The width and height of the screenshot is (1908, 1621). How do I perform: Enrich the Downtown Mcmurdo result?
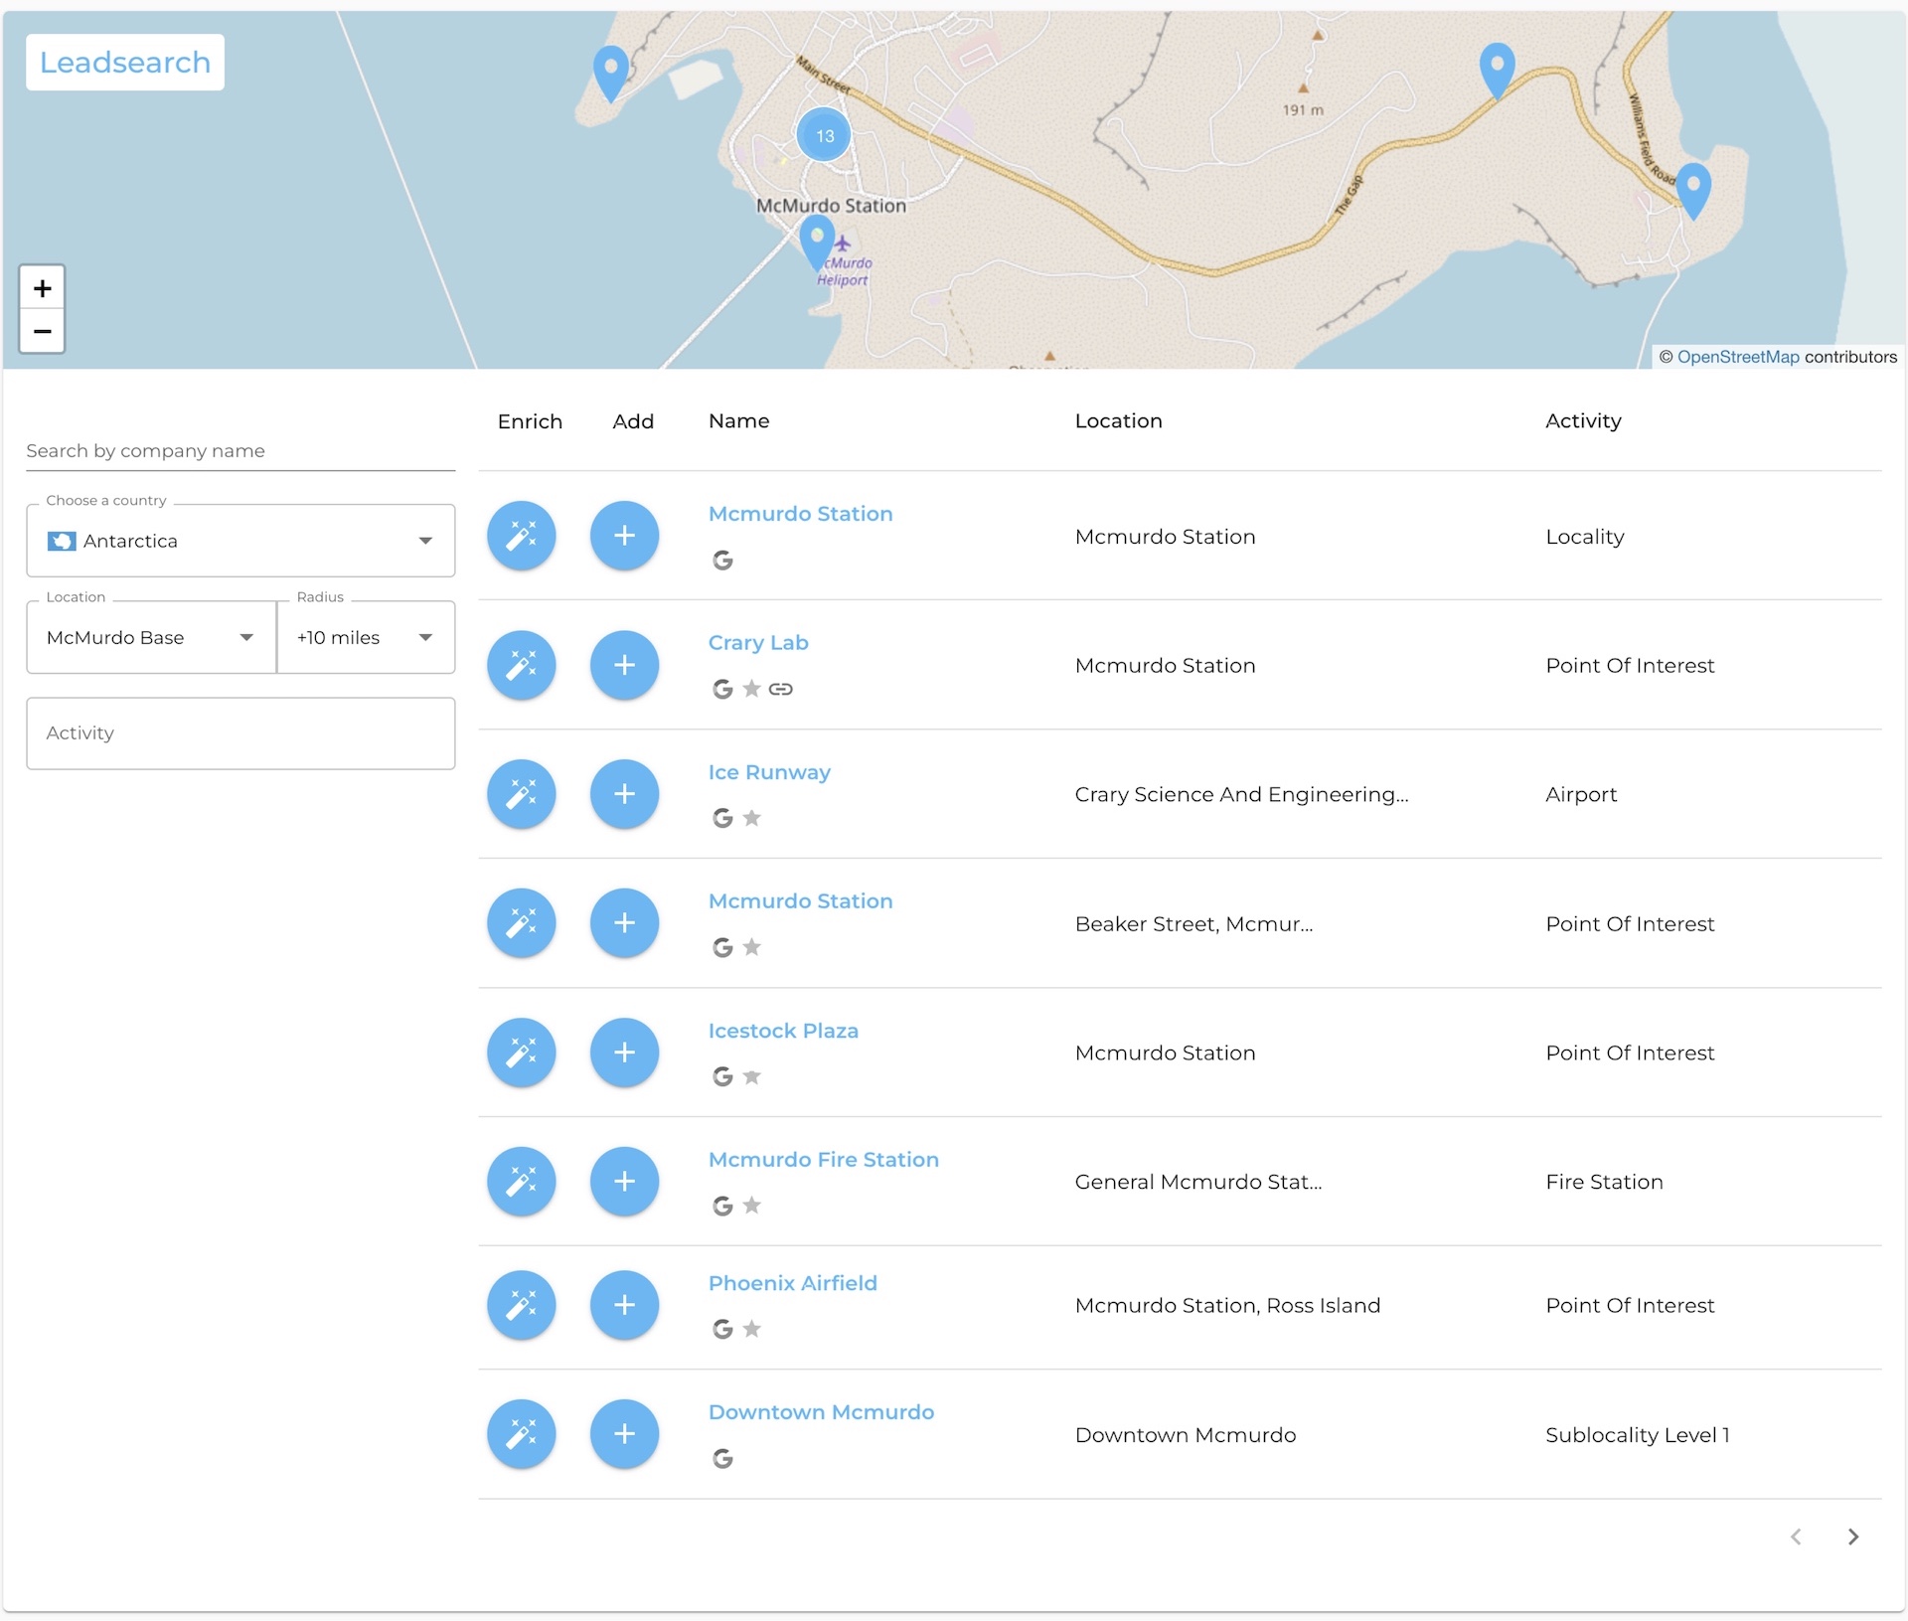tap(521, 1434)
